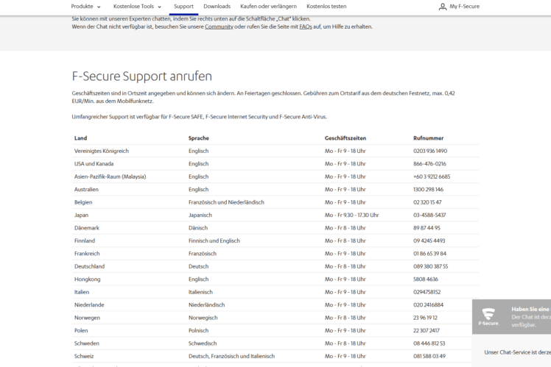This screenshot has height=367, width=551.
Task: Open the Produkte menu label
Action: pos(82,7)
